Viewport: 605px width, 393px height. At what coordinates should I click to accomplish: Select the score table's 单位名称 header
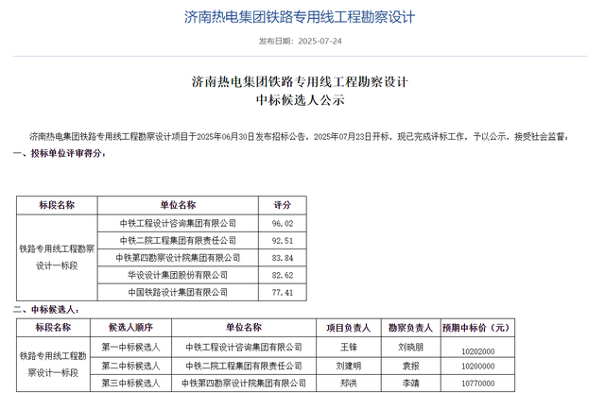point(178,205)
